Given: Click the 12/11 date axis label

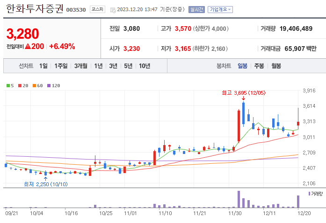Looking at the screenshot, I should 269,213.
